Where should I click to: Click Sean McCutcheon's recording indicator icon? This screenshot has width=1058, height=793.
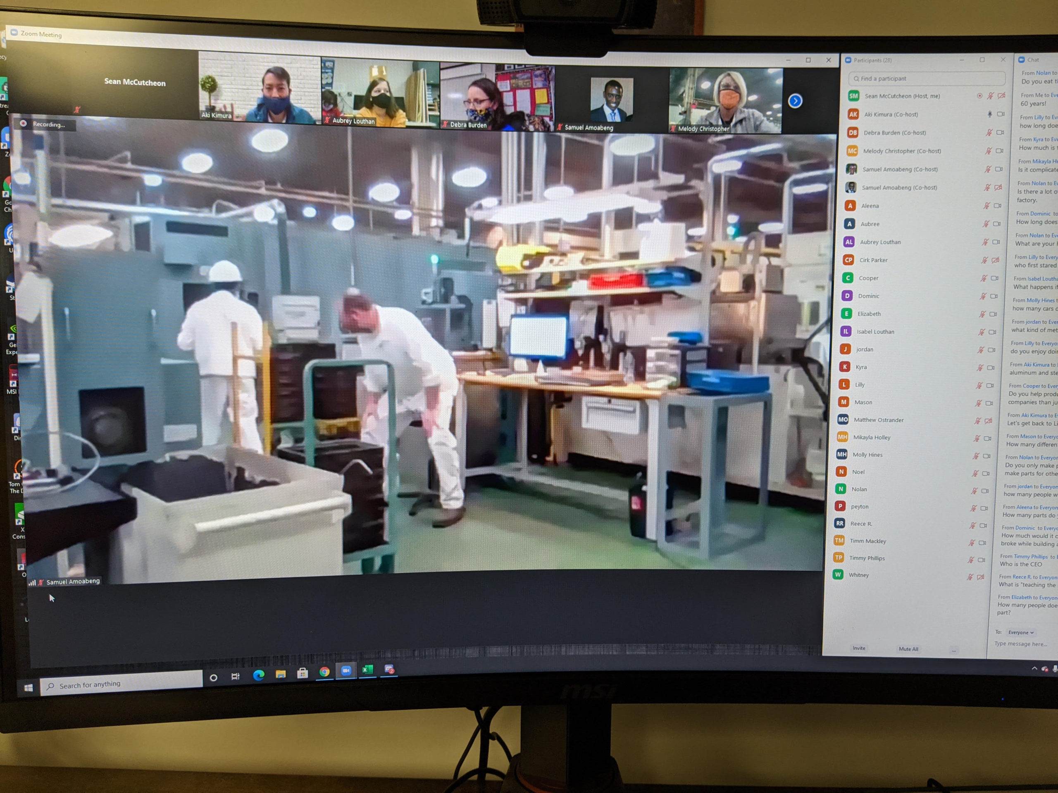tap(979, 96)
